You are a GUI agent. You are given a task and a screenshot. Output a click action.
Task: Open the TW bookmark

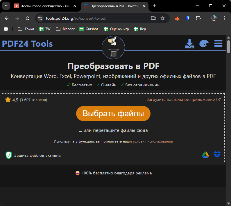(x=45, y=29)
